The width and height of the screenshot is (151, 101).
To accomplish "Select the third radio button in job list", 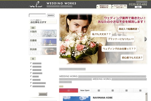I will point(31,70).
